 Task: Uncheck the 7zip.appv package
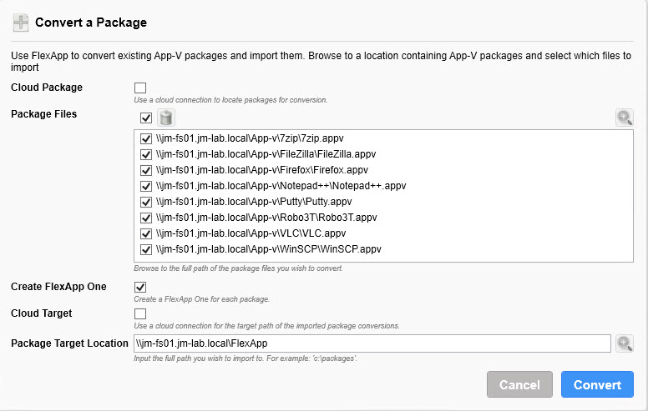146,138
